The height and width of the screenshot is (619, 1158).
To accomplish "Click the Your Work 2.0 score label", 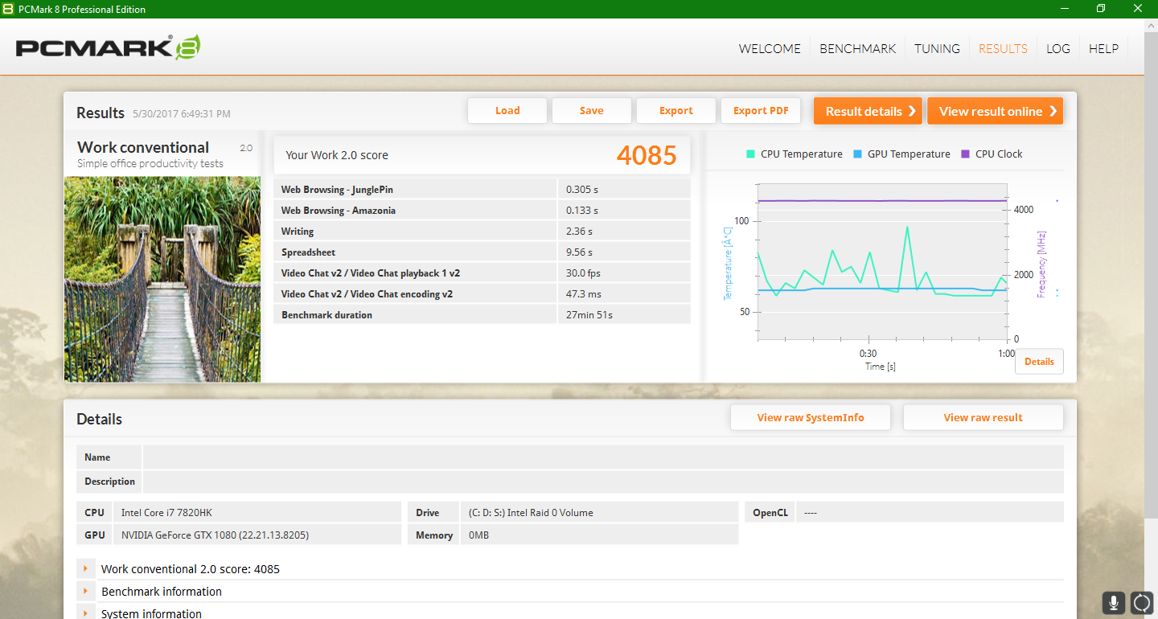I will [x=337, y=155].
